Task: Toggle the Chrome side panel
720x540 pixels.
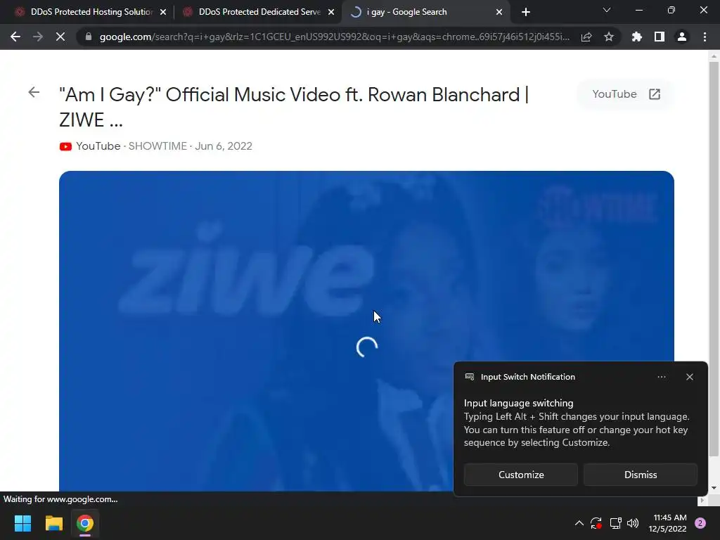Action: (x=660, y=37)
